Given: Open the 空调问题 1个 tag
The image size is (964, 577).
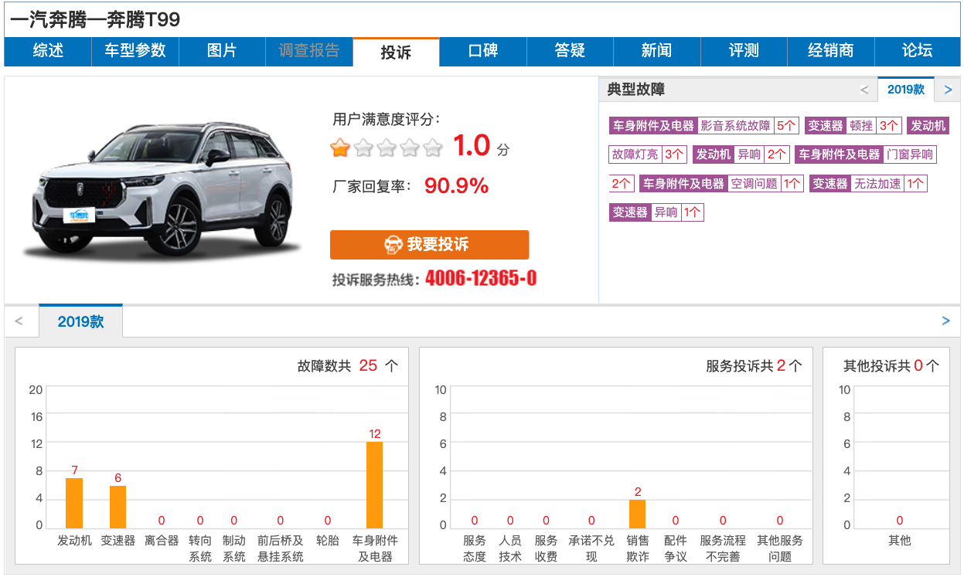Looking at the screenshot, I should tap(722, 184).
